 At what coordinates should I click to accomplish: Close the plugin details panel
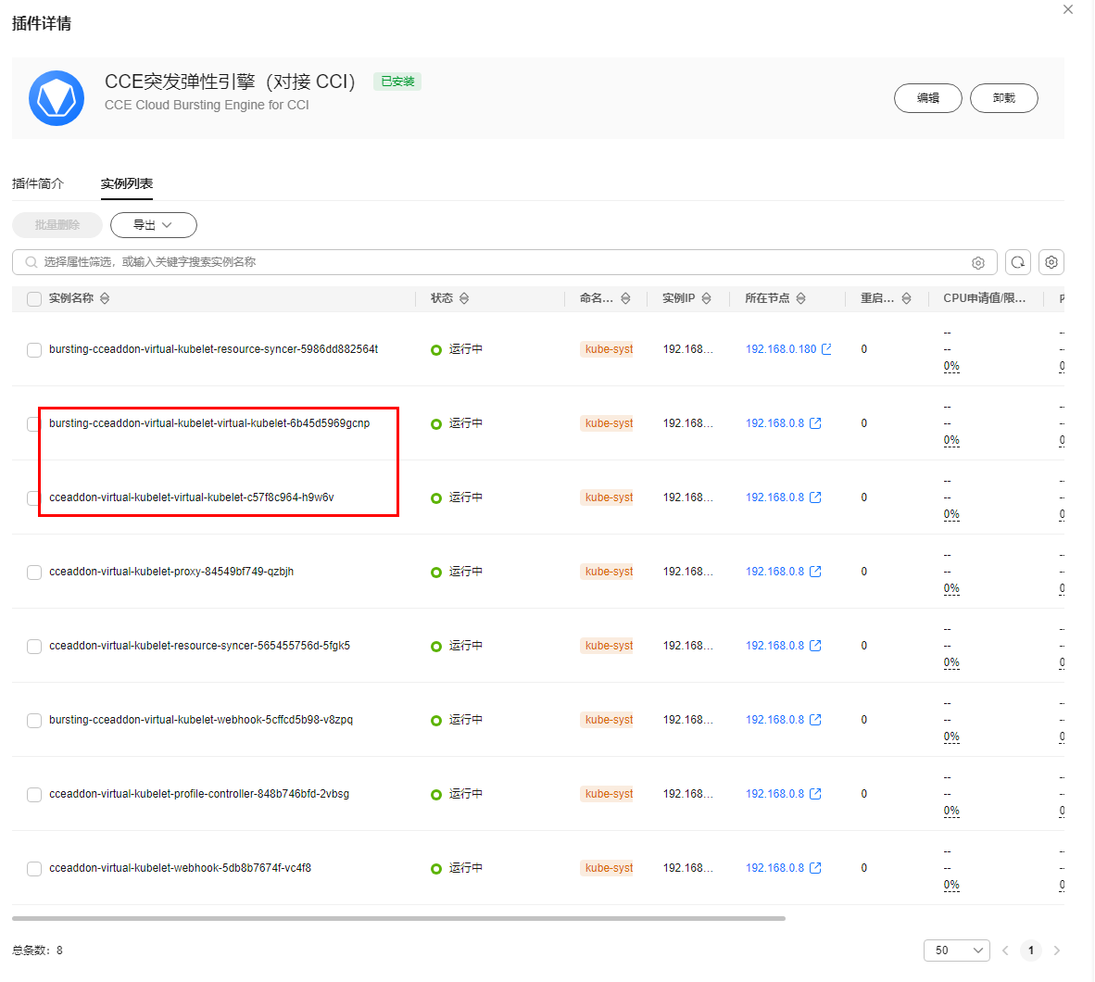tap(1068, 9)
